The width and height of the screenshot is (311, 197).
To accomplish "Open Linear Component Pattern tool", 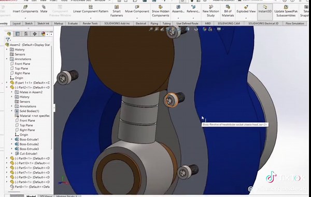I will (91, 9).
